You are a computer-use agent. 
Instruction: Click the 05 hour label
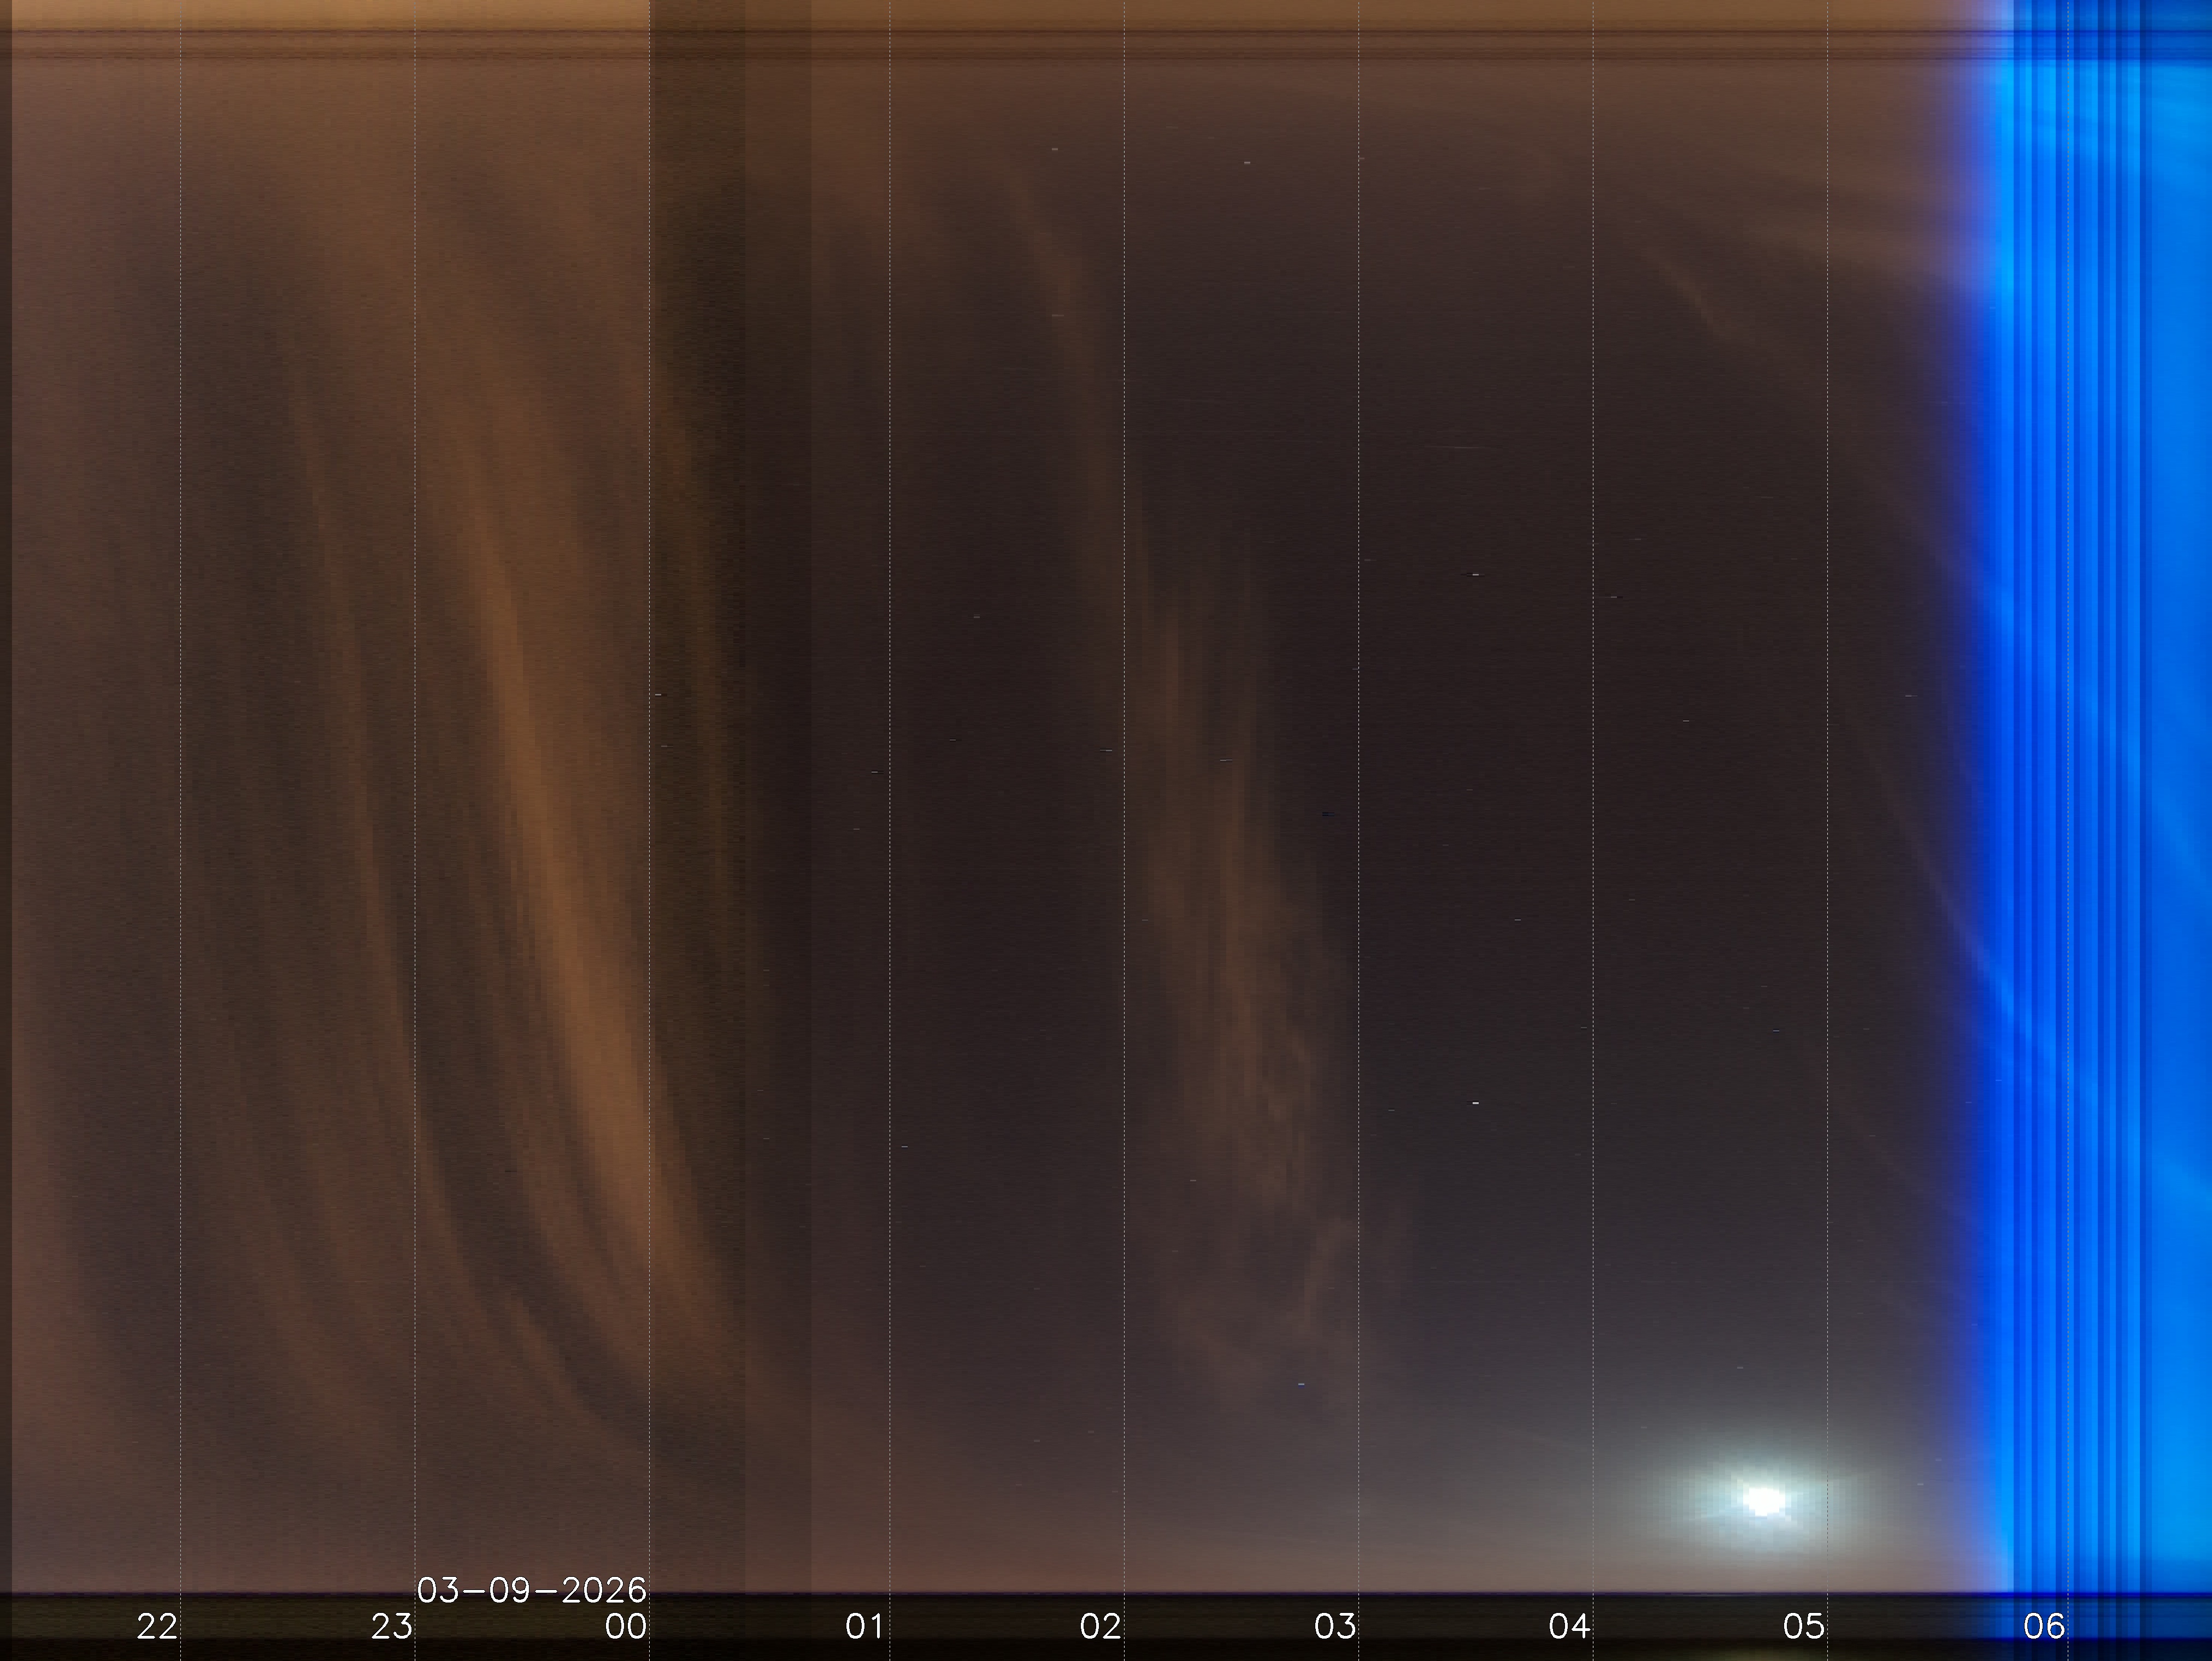[1804, 1626]
